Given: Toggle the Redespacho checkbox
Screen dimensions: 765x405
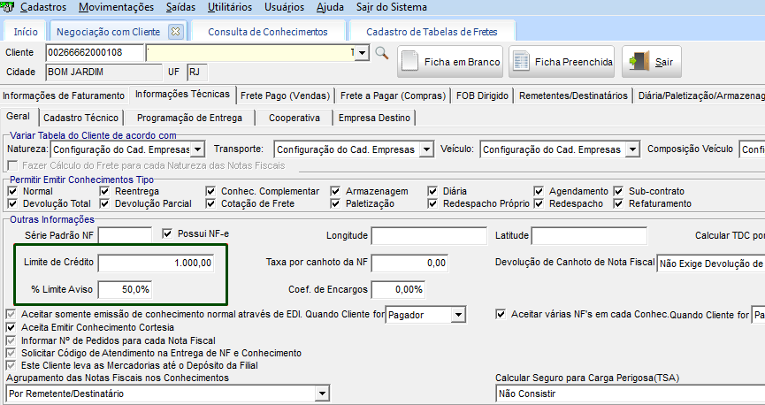Looking at the screenshot, I should click(539, 203).
